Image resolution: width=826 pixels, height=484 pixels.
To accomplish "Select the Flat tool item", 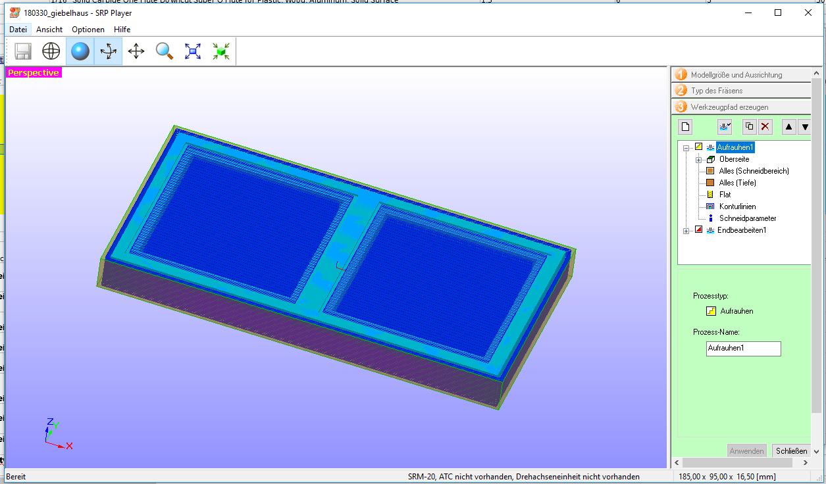I will pos(725,195).
